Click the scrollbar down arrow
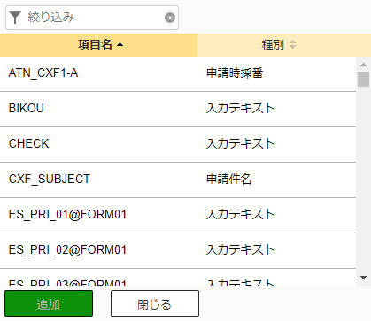 coord(364,278)
